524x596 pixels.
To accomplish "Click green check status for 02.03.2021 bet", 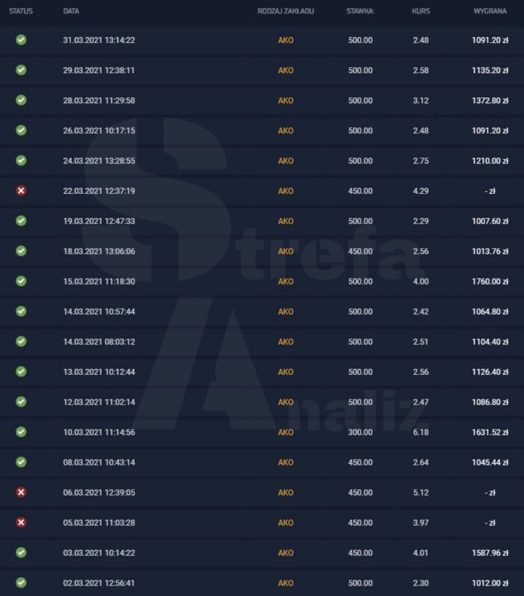I will (x=21, y=583).
